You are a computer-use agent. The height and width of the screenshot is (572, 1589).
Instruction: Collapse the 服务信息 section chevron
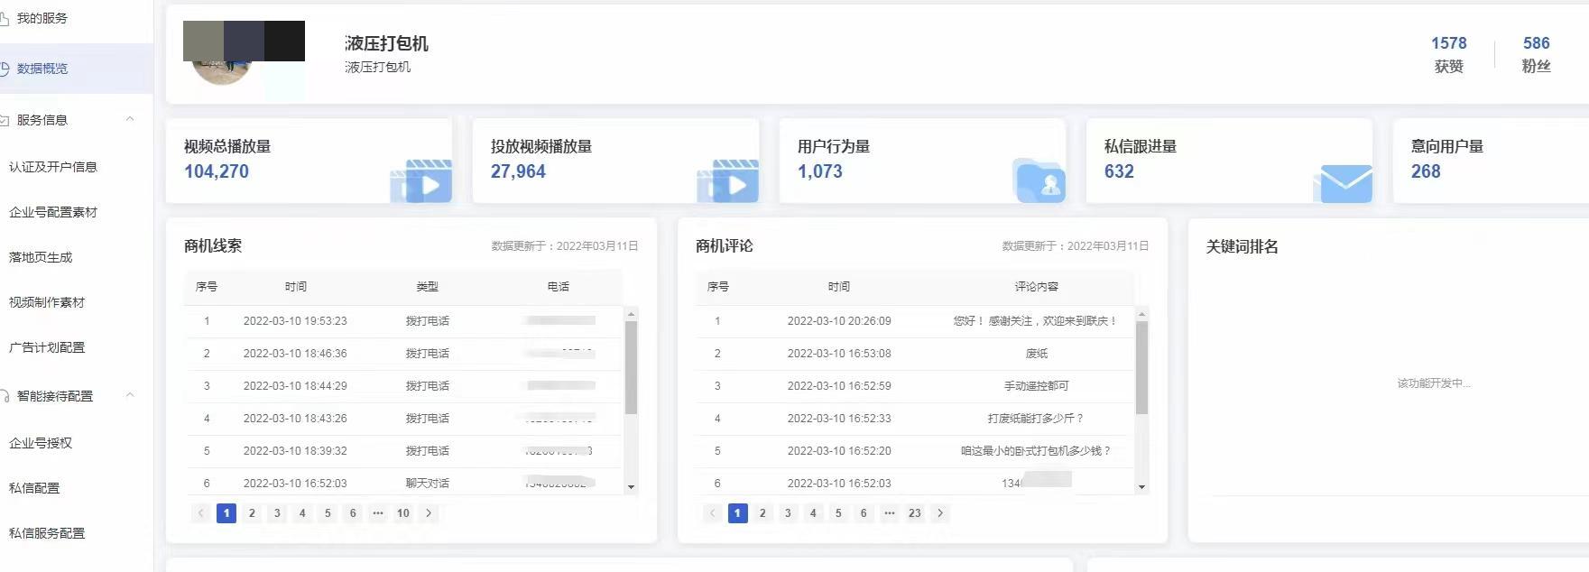pos(130,119)
